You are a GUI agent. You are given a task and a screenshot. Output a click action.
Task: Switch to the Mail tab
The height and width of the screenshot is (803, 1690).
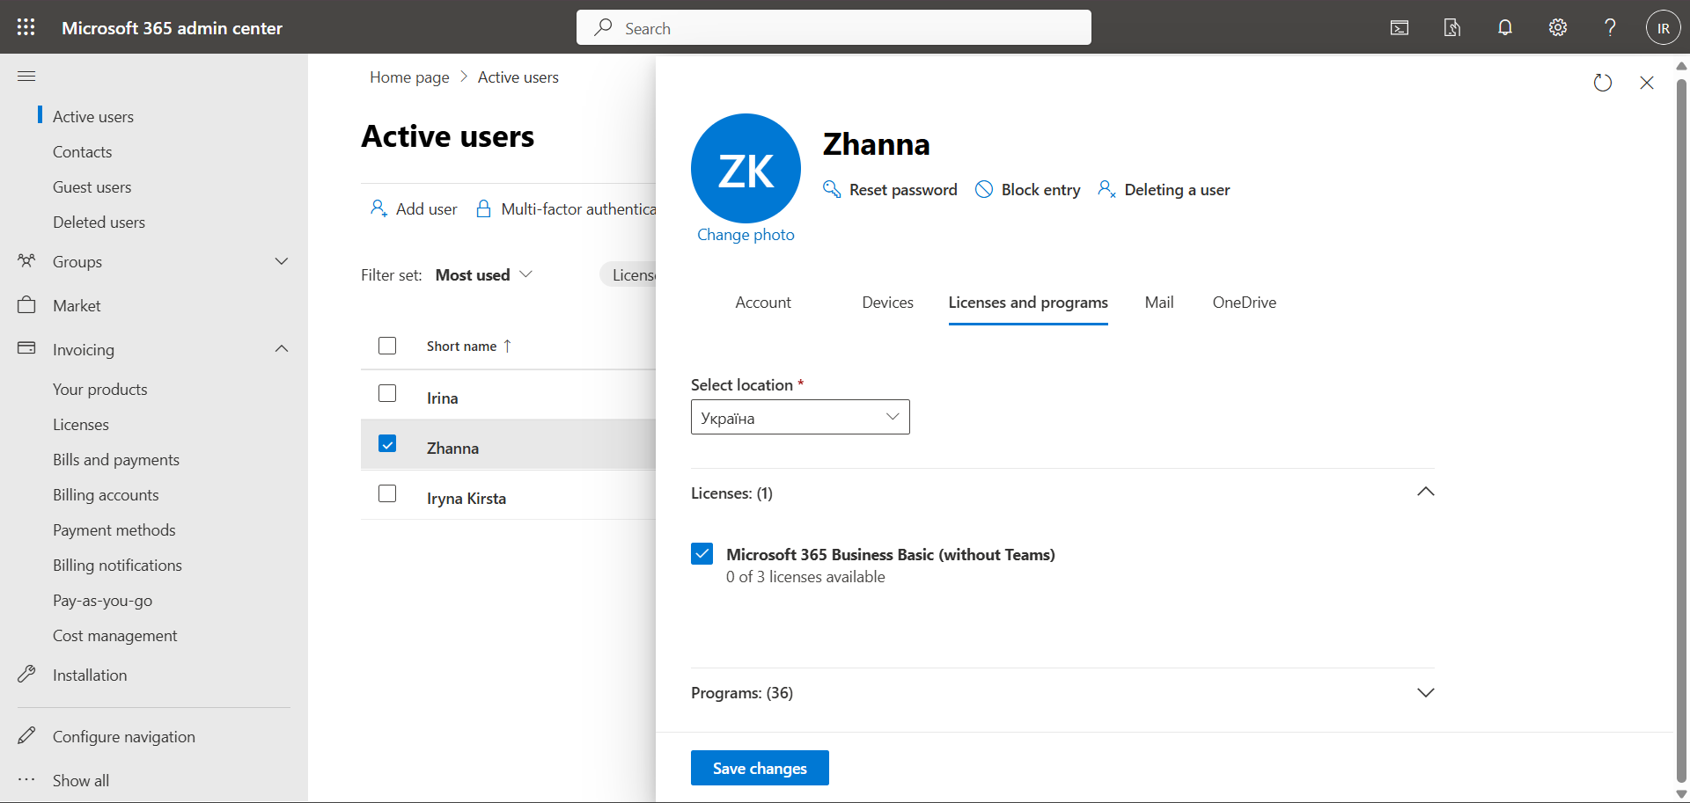pos(1159,303)
